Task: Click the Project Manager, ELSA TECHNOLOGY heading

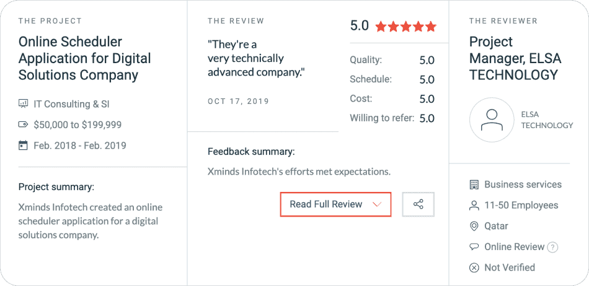Action: pyautogui.click(x=513, y=59)
